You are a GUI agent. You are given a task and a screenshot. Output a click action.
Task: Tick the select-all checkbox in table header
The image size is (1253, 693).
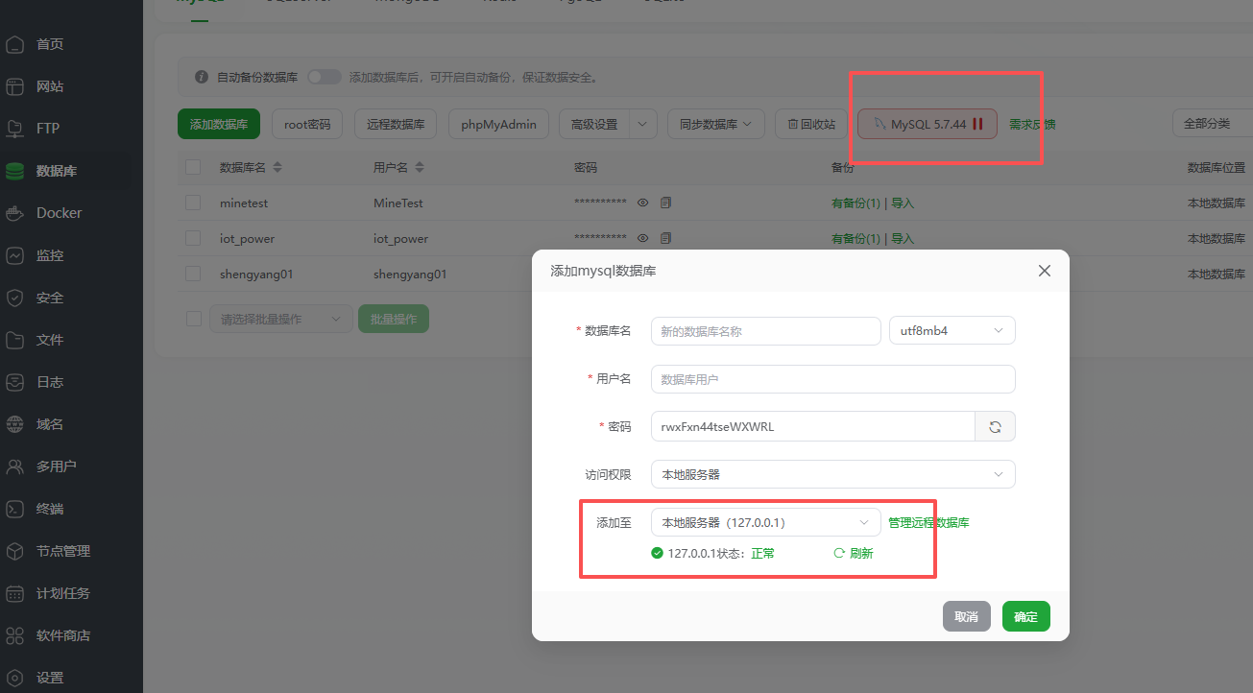coord(193,167)
